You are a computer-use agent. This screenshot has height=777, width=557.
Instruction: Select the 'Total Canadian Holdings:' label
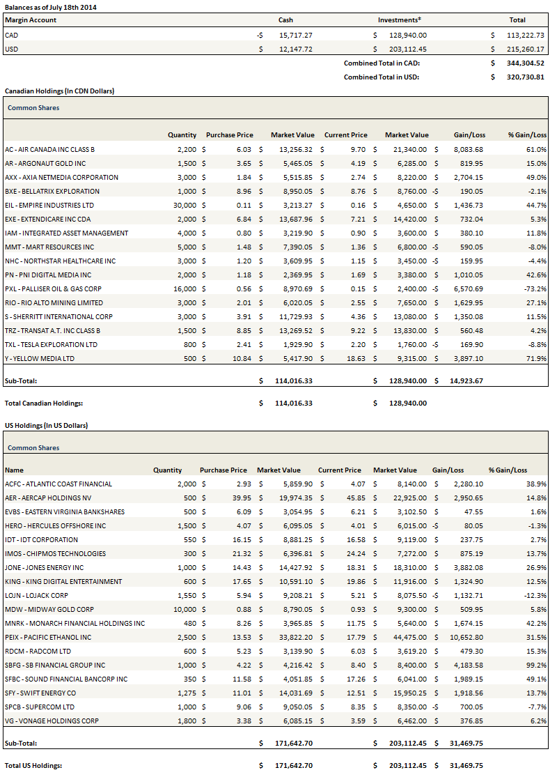point(44,403)
